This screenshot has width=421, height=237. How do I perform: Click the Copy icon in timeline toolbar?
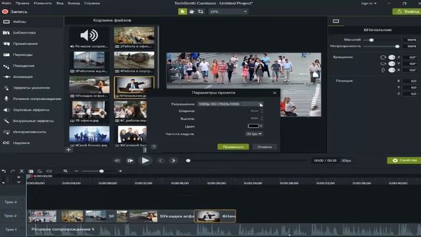coord(31,171)
